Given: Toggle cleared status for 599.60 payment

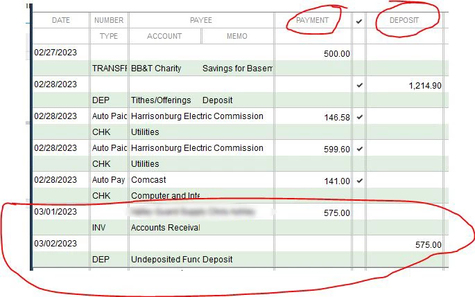Looking at the screenshot, I should (360, 149).
